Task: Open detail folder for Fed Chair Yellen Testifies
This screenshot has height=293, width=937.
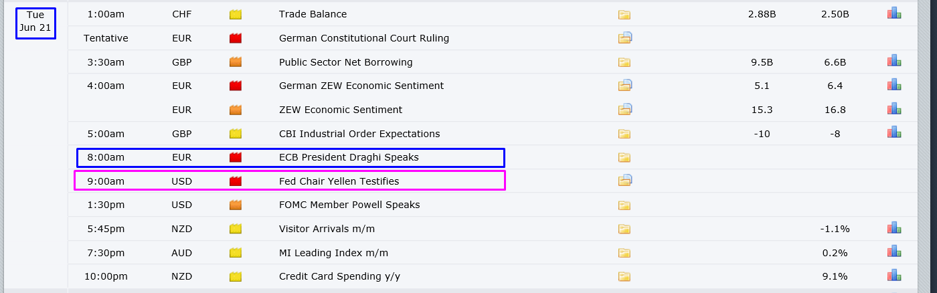Action: click(x=625, y=180)
